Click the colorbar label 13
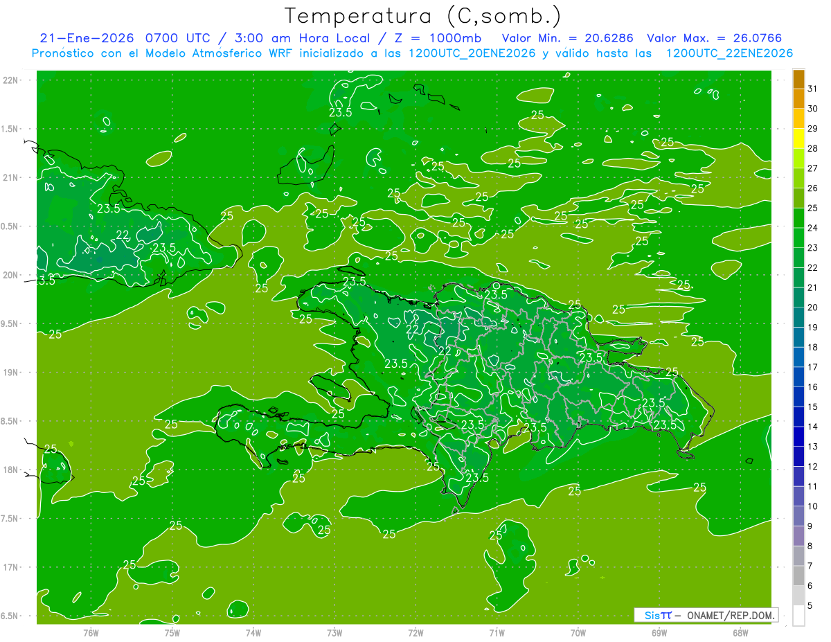 [x=813, y=447]
